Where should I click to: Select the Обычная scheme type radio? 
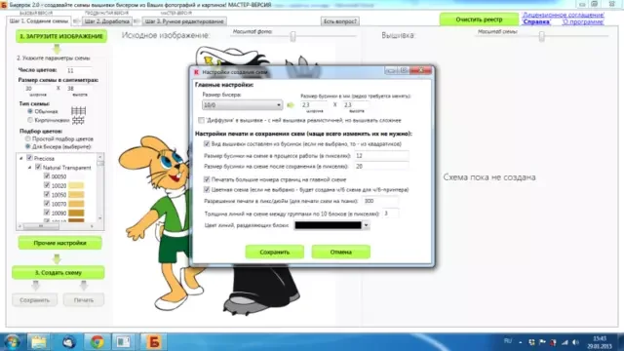tap(30, 111)
